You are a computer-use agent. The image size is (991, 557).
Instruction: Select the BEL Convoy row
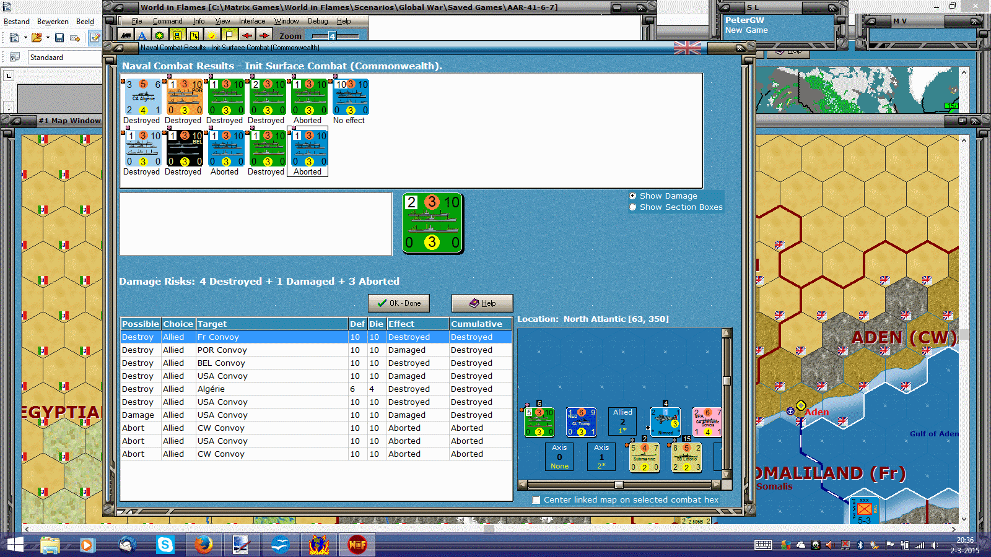pyautogui.click(x=316, y=363)
